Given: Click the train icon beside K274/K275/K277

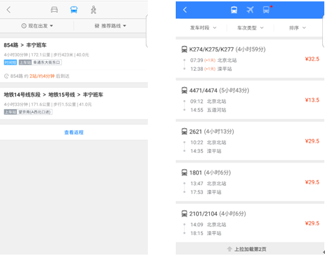Looking at the screenshot, I should (184, 49).
